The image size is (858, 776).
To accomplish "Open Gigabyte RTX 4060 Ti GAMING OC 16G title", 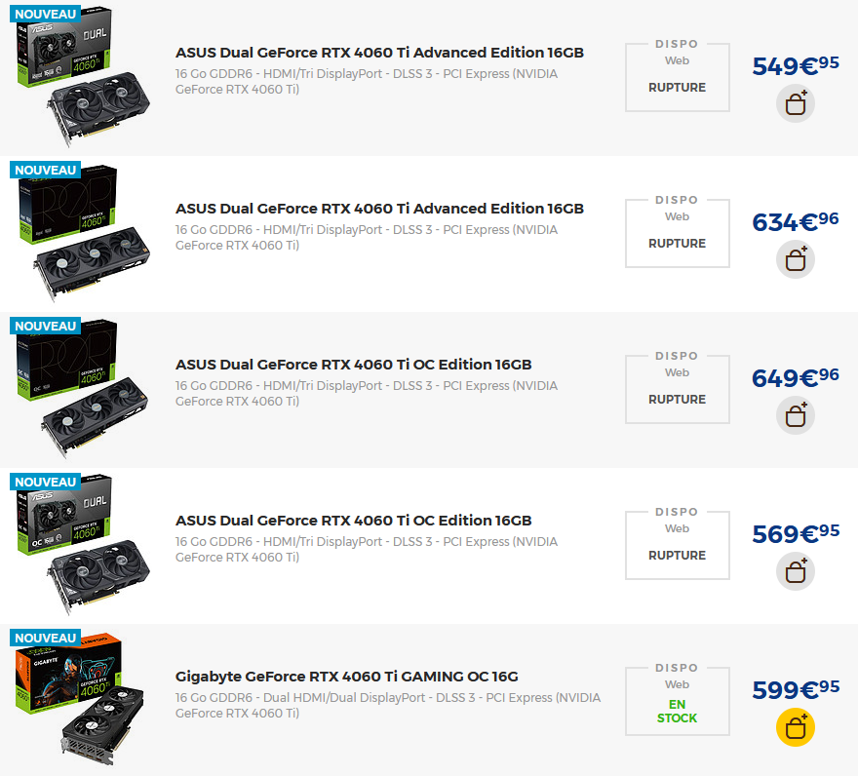I will pos(346,677).
